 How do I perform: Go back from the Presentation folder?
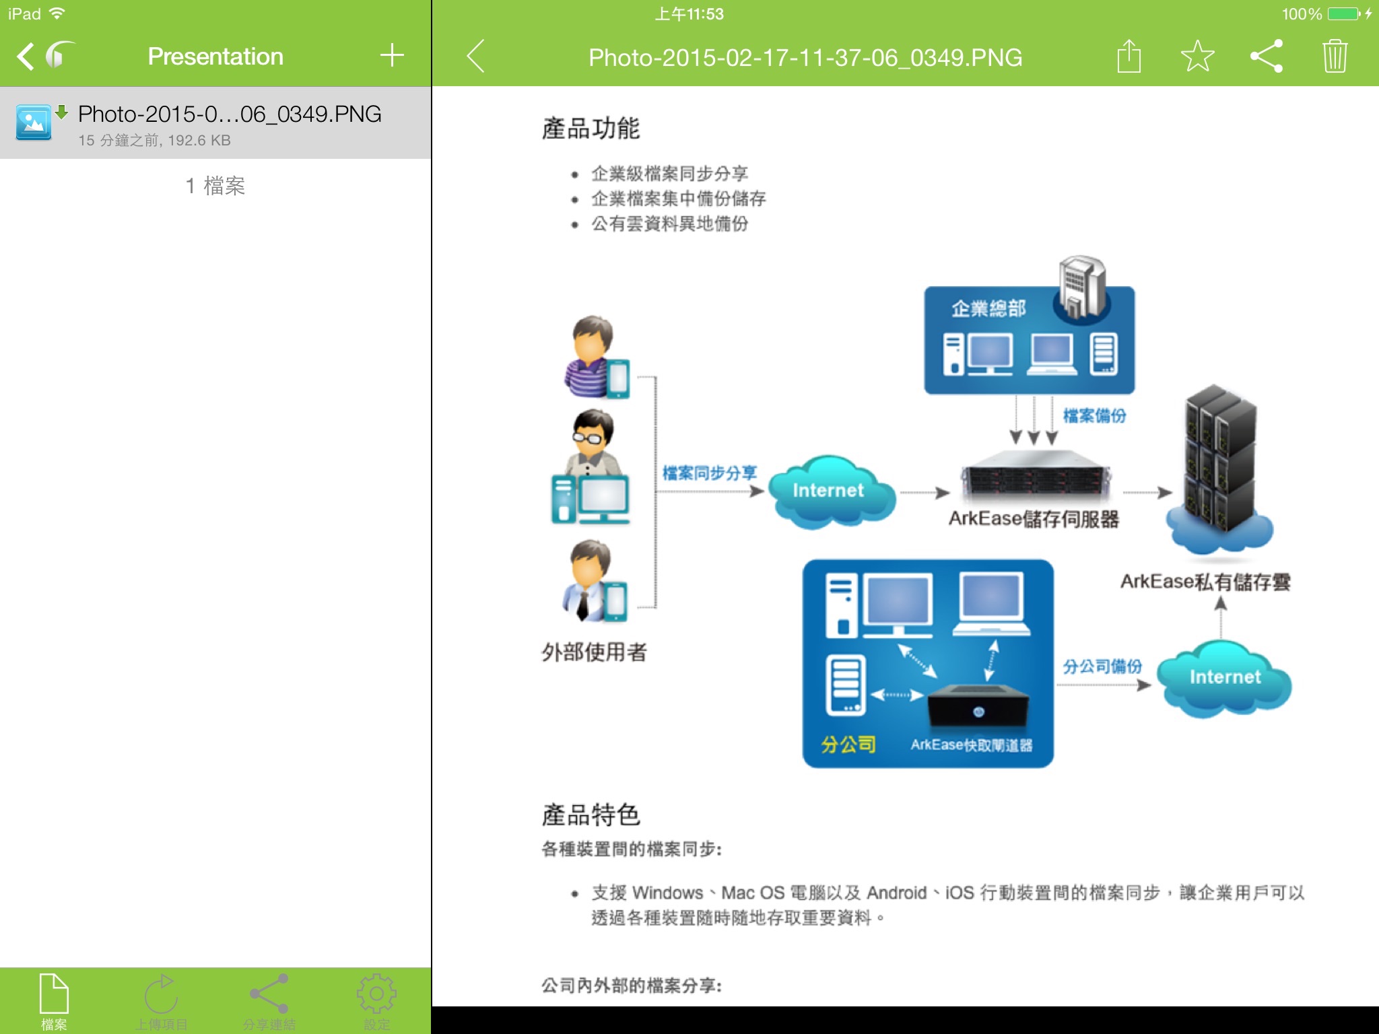coord(25,57)
